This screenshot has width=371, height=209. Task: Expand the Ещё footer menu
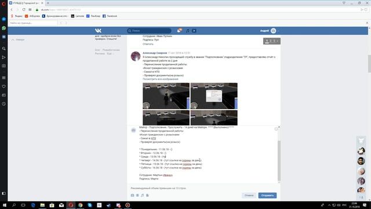pos(110,54)
